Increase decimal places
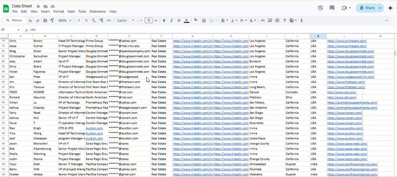The width and height of the screenshot is (397, 177). [x=101, y=21]
